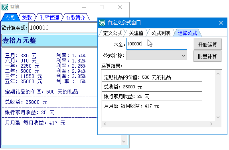The image size is (229, 150).
Task: Click the 六月: 910 元 row
Action: pyautogui.click(x=21, y=60)
